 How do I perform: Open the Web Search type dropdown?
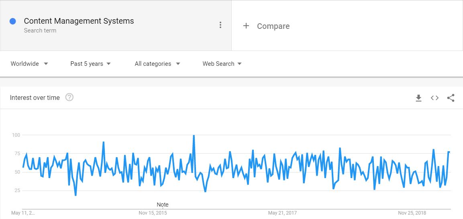click(x=222, y=64)
